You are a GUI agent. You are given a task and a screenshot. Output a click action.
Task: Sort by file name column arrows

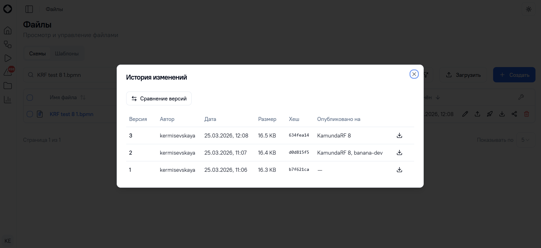pos(83,97)
